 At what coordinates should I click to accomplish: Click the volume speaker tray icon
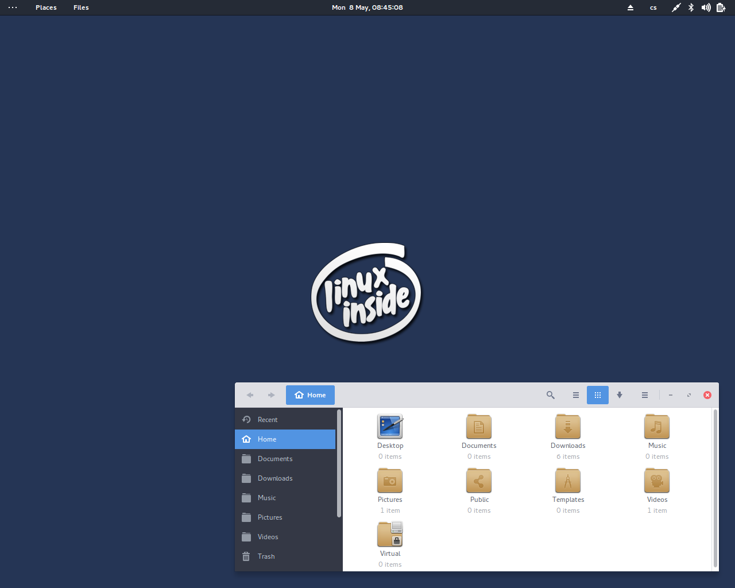point(706,7)
